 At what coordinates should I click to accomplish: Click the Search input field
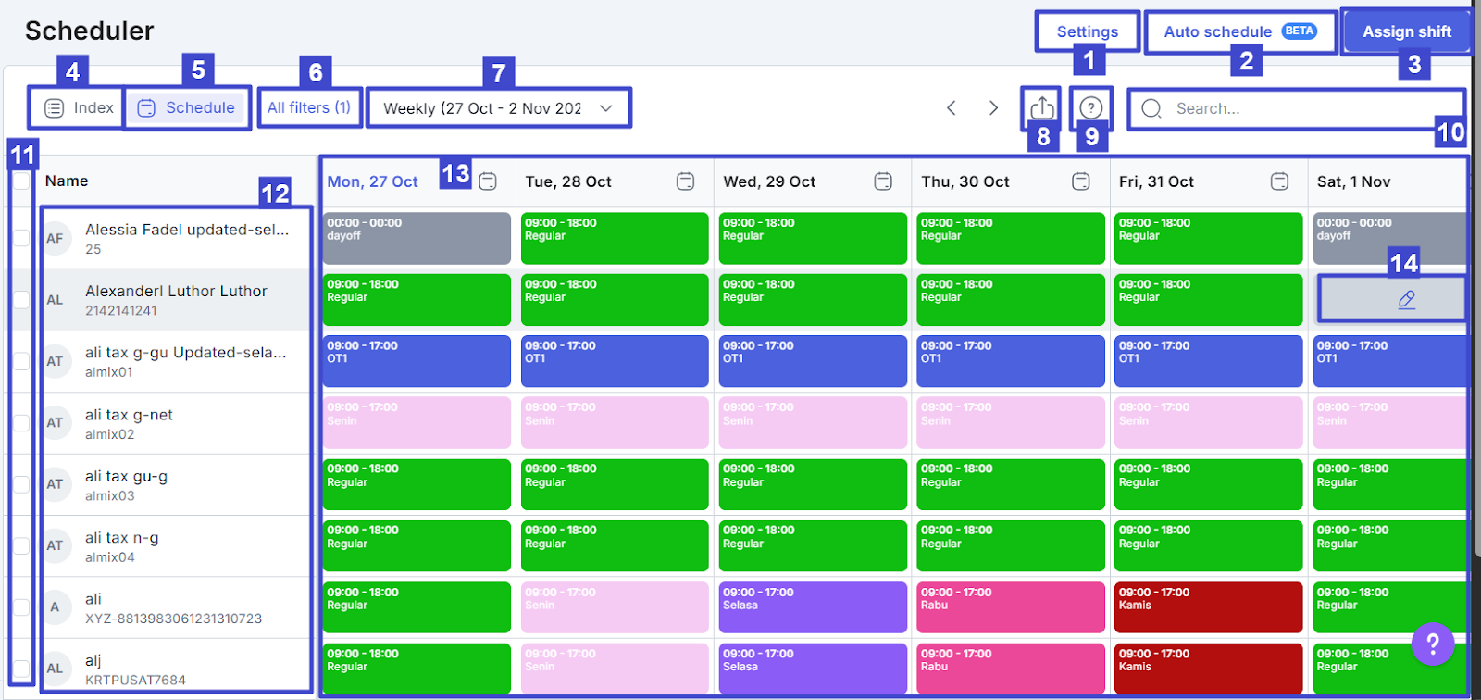click(x=1296, y=108)
